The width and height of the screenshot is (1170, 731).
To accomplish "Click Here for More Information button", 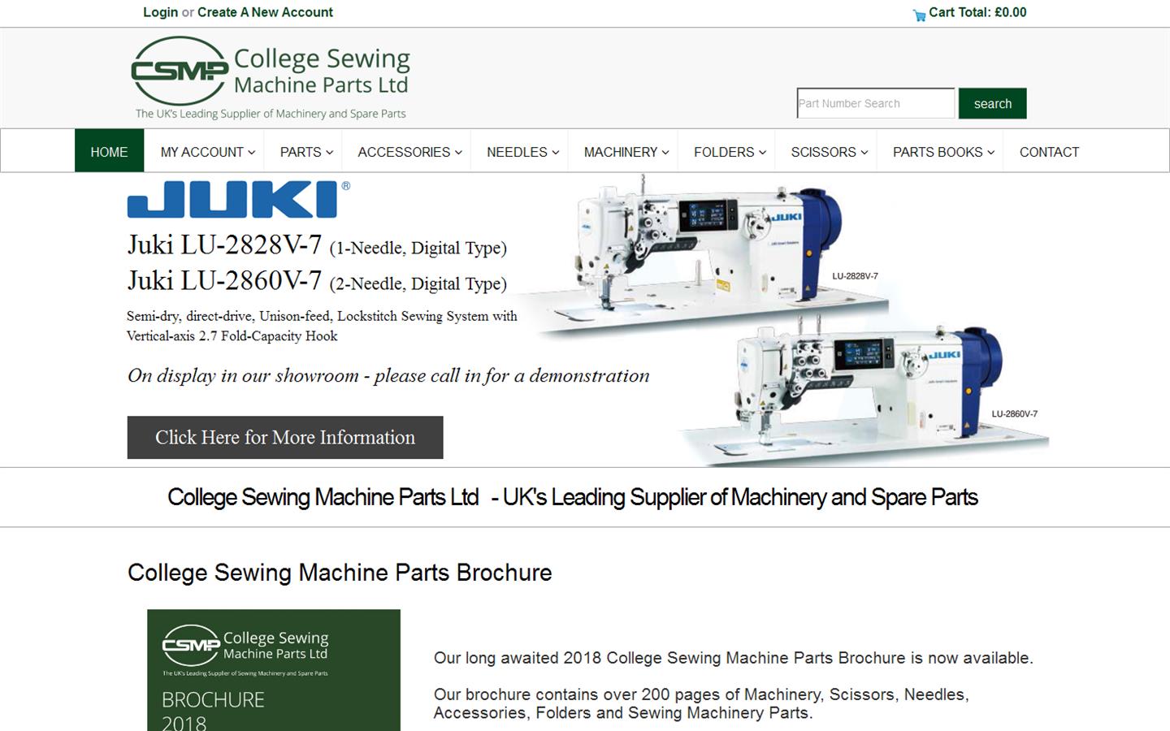I will click(284, 437).
